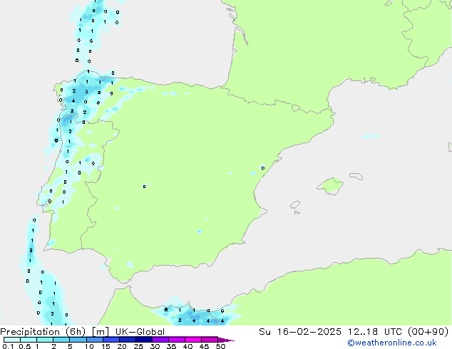
Task: Click the 'Precipitation (6h)' title text
Action: pyautogui.click(x=43, y=332)
